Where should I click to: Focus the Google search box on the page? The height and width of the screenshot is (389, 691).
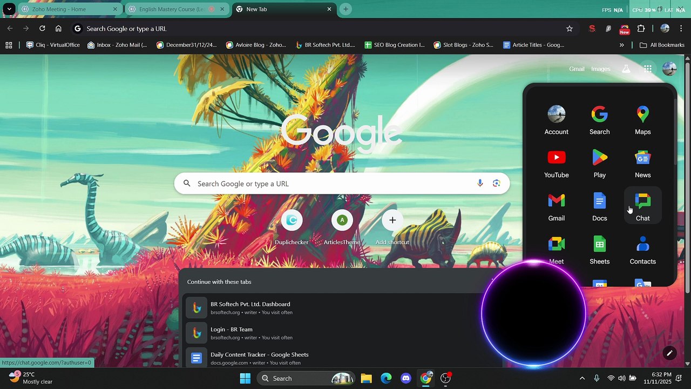tap(342, 184)
